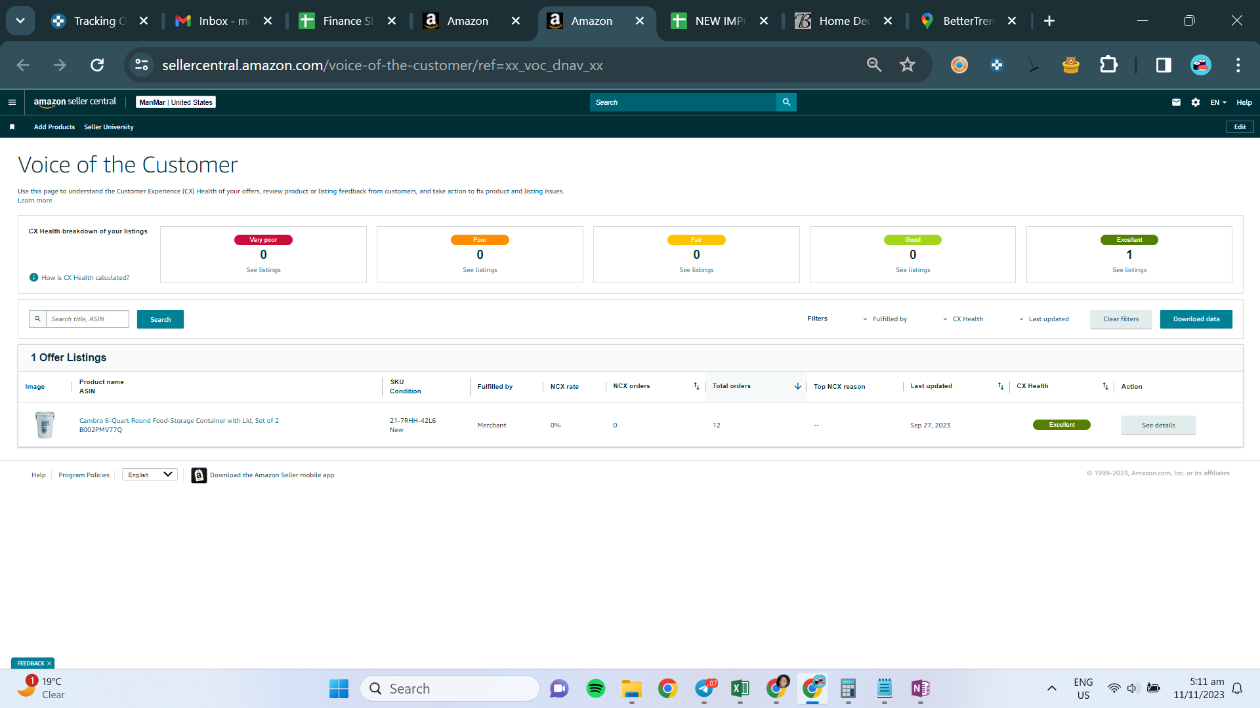Focus the Seller Central header search box

pos(683,102)
